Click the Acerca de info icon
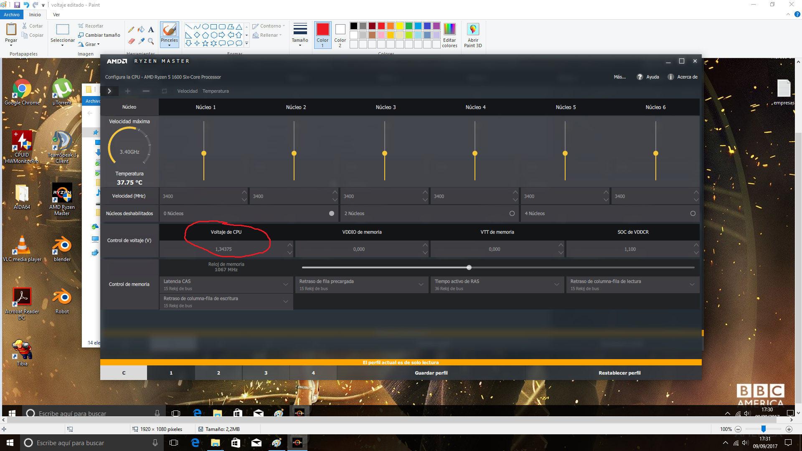 tap(670, 77)
